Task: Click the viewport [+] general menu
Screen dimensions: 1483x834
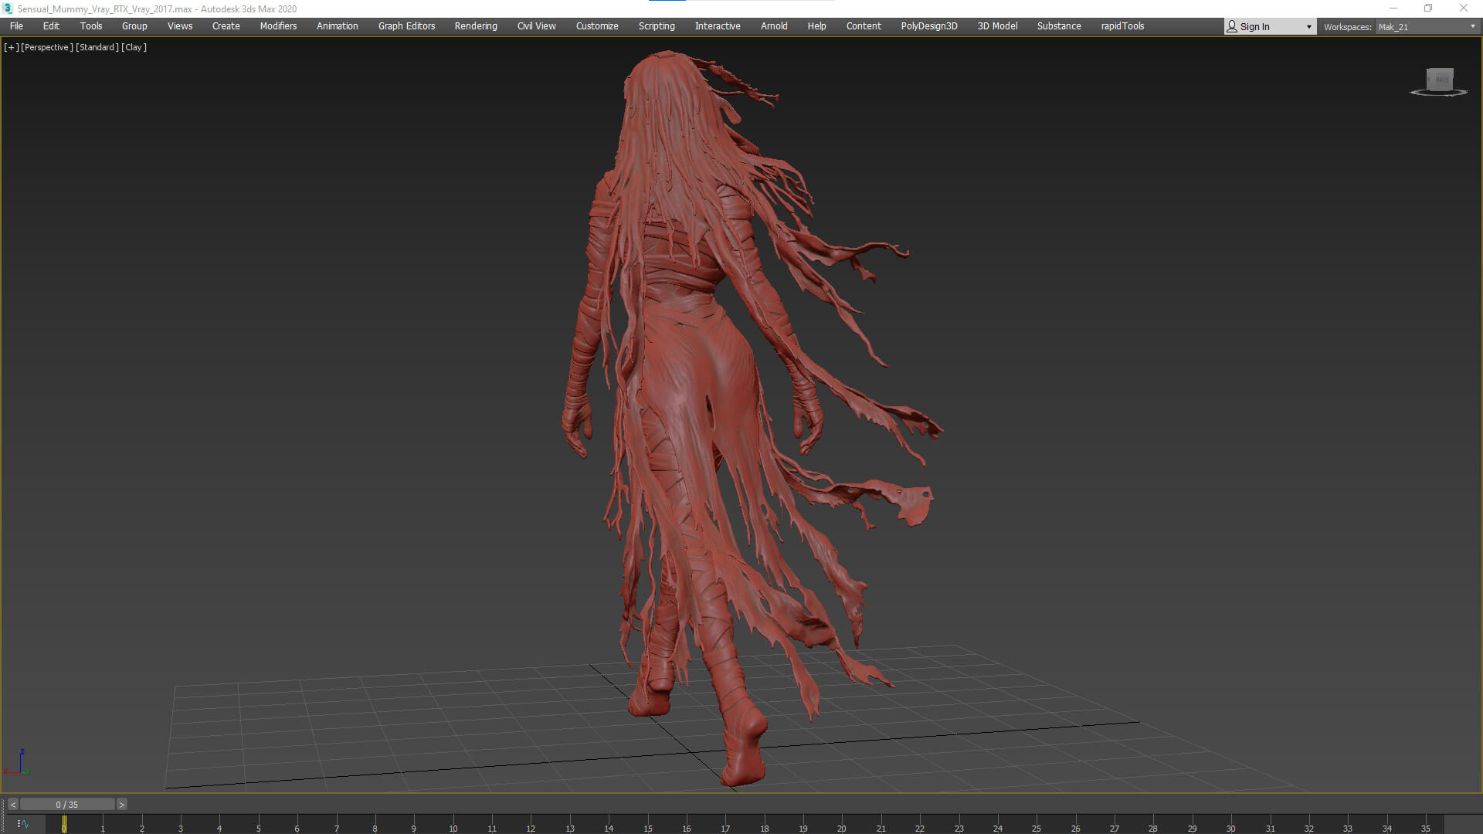Action: [12, 47]
